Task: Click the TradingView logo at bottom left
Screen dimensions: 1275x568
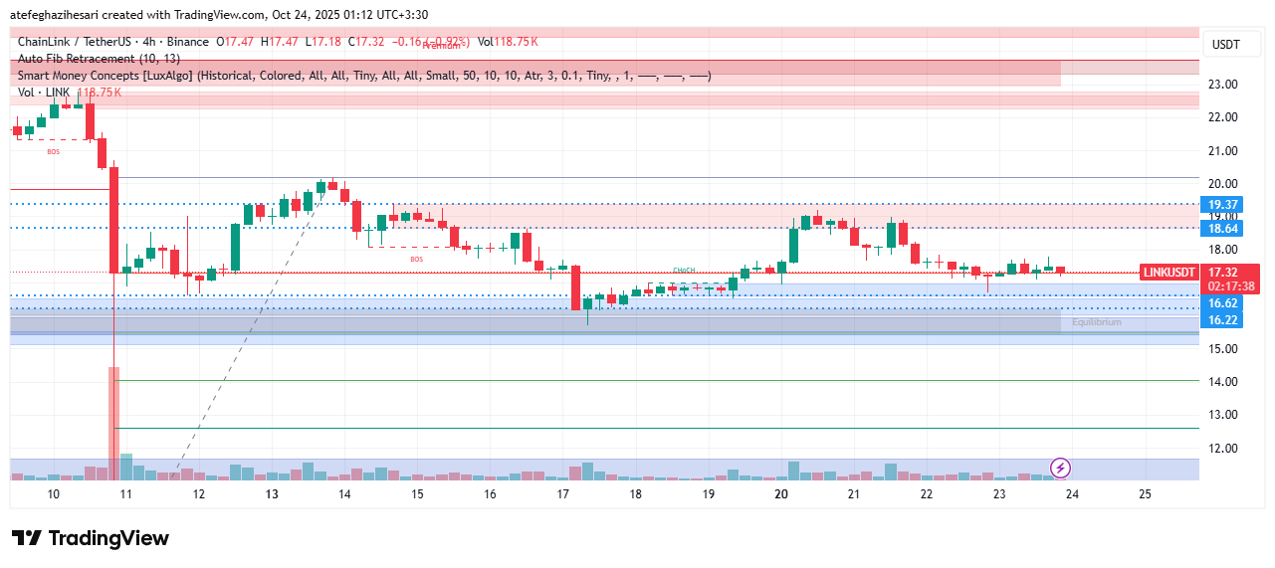Action: (91, 538)
